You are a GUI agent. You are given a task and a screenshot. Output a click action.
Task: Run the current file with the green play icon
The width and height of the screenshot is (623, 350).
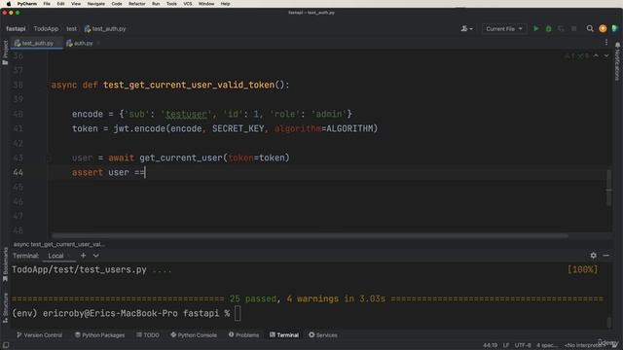(536, 28)
